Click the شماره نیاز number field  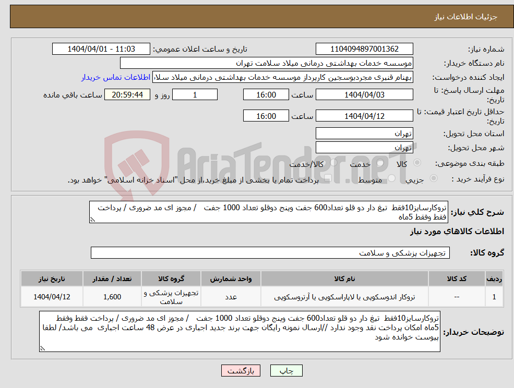pos(364,49)
